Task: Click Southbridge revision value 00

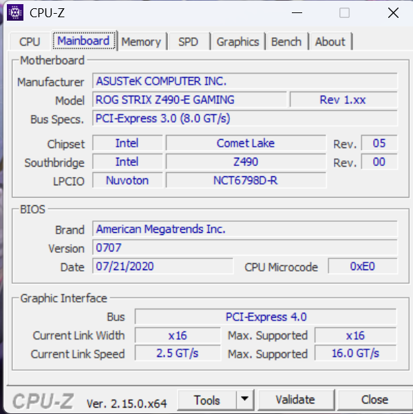Action: [379, 162]
